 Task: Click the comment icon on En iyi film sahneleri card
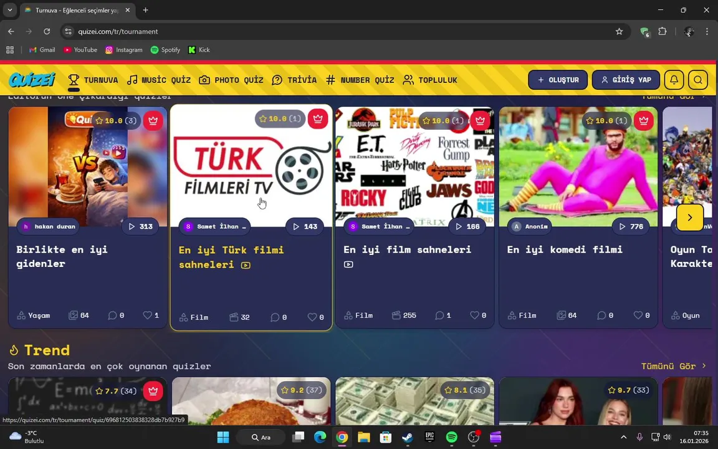click(x=439, y=315)
